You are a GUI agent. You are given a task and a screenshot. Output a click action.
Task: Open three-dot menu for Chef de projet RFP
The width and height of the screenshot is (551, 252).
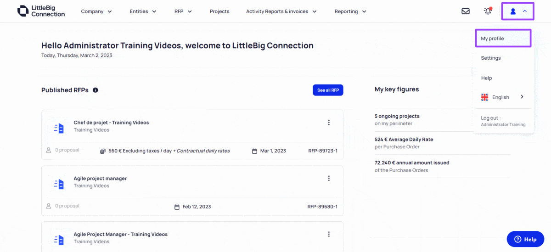click(329, 123)
